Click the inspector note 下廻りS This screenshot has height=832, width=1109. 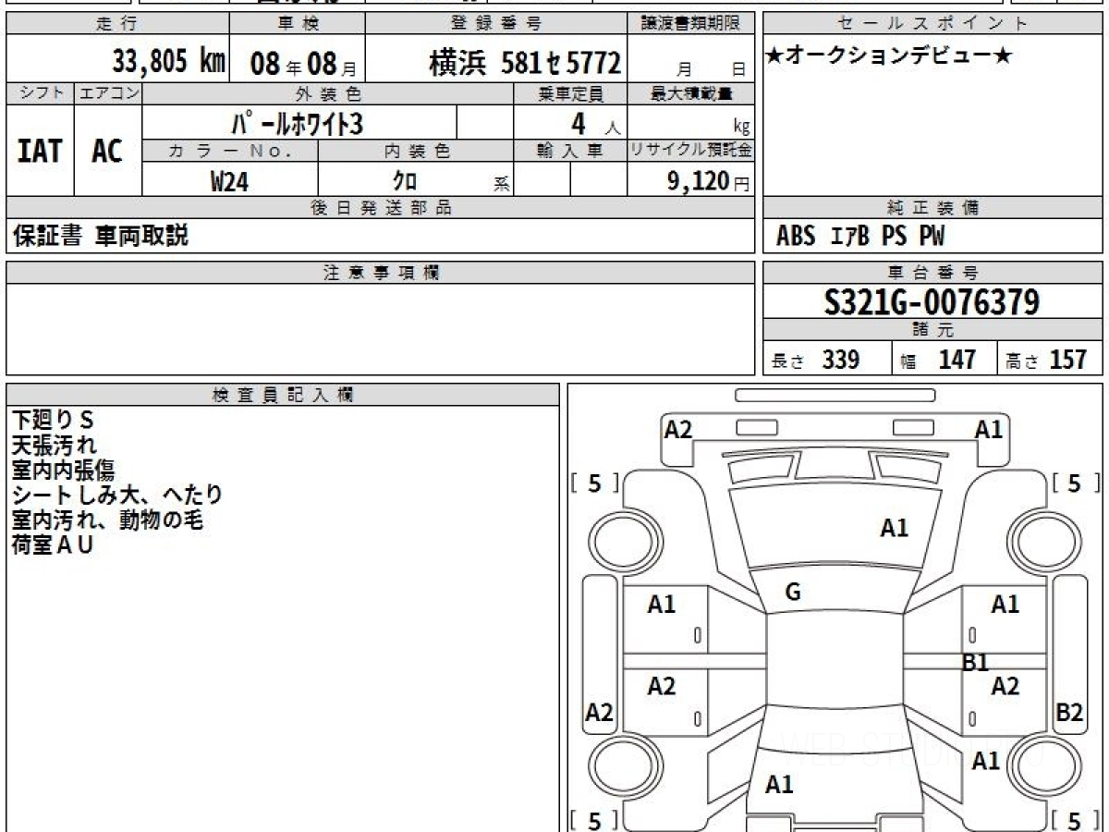tap(54, 421)
